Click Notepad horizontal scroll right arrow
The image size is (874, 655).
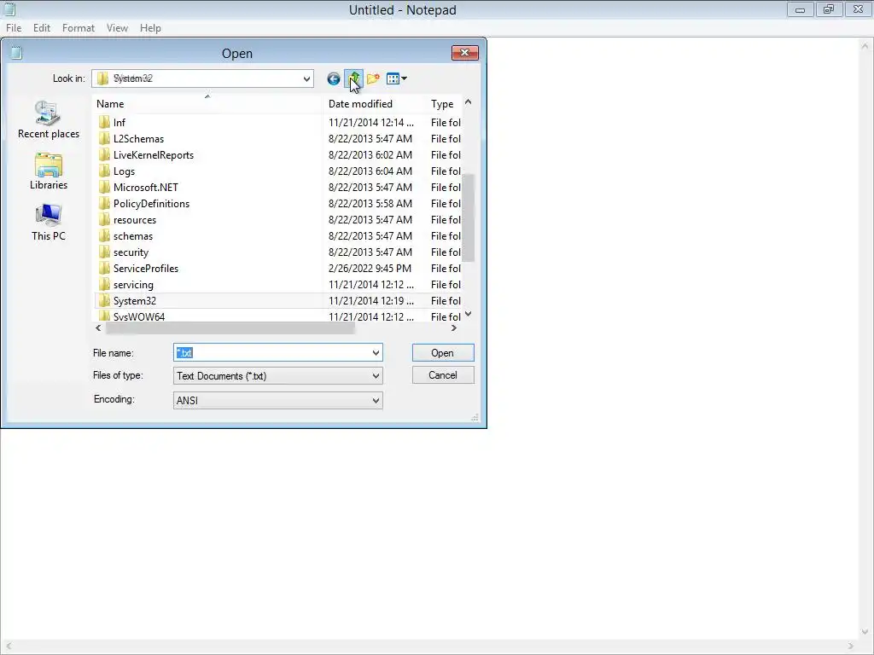pos(851,646)
